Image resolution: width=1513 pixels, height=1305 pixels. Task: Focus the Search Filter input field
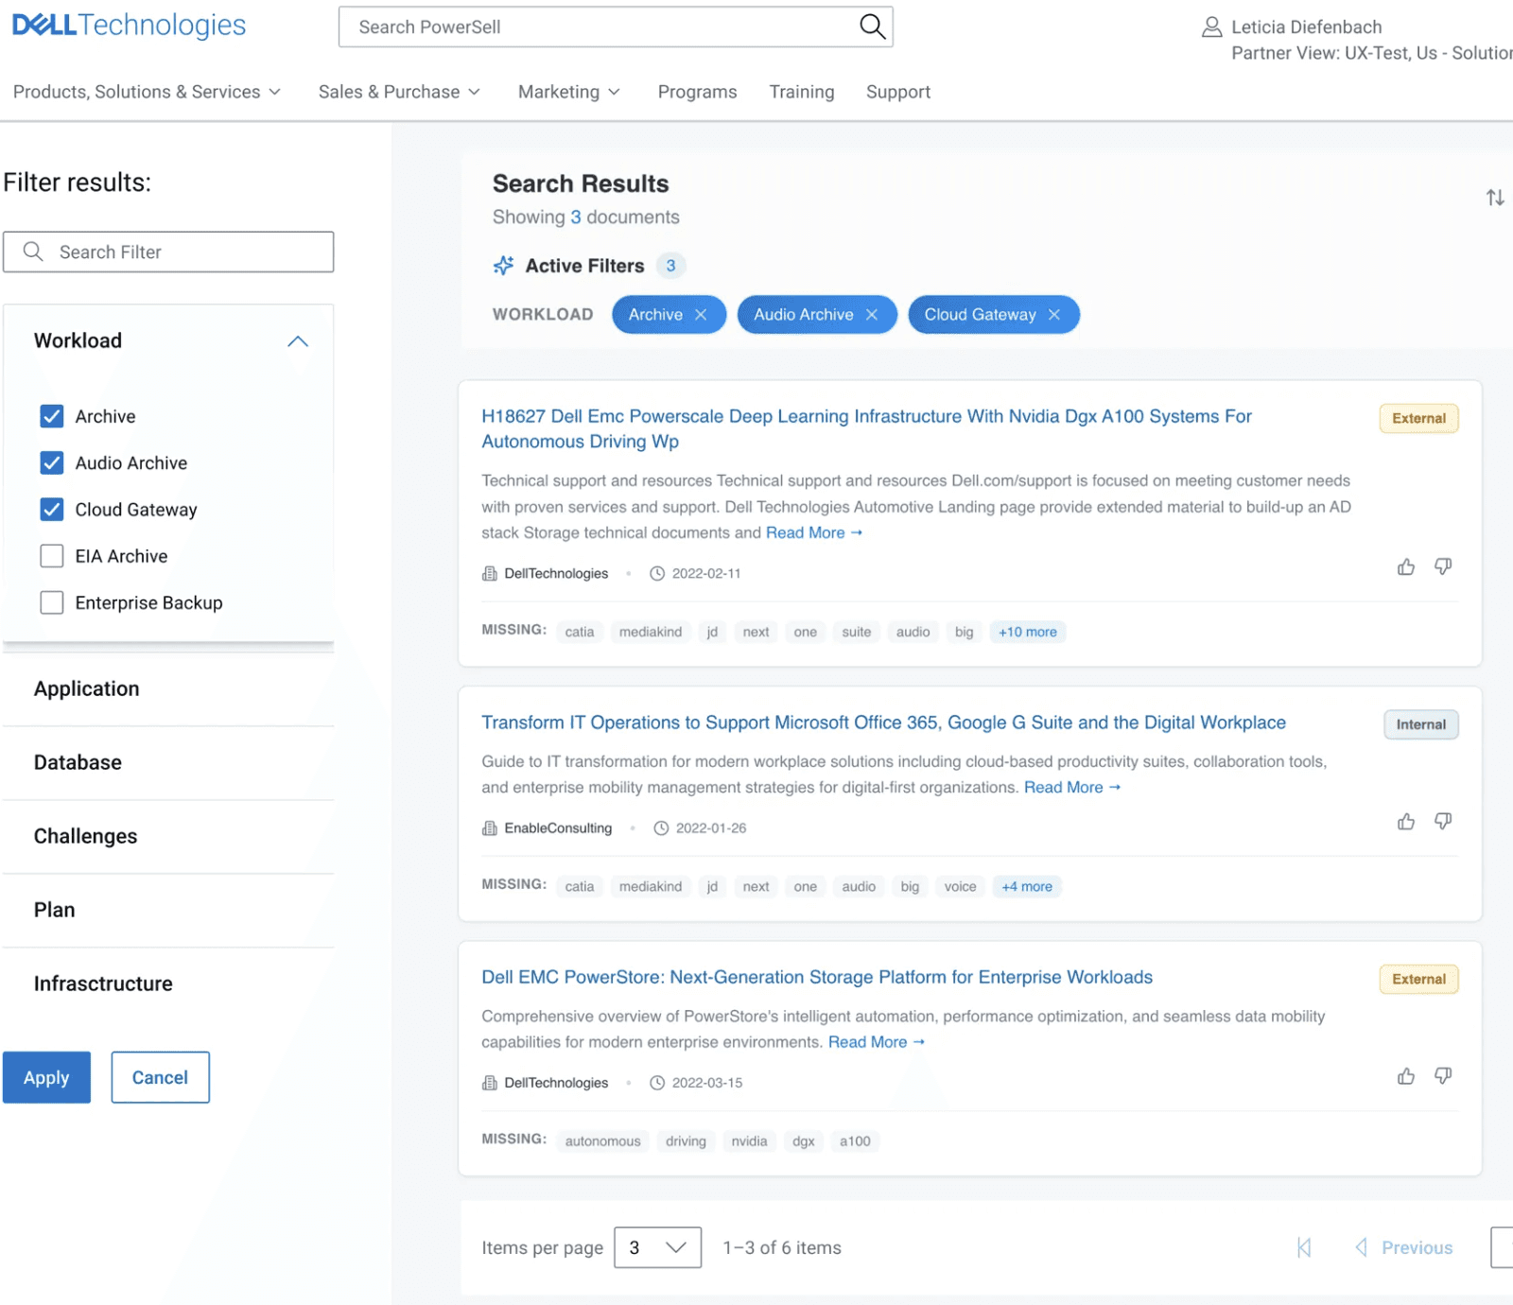point(168,252)
